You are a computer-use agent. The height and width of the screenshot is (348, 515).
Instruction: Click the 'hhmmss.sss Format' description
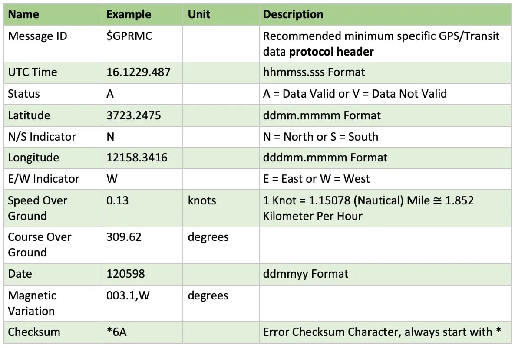point(314,72)
